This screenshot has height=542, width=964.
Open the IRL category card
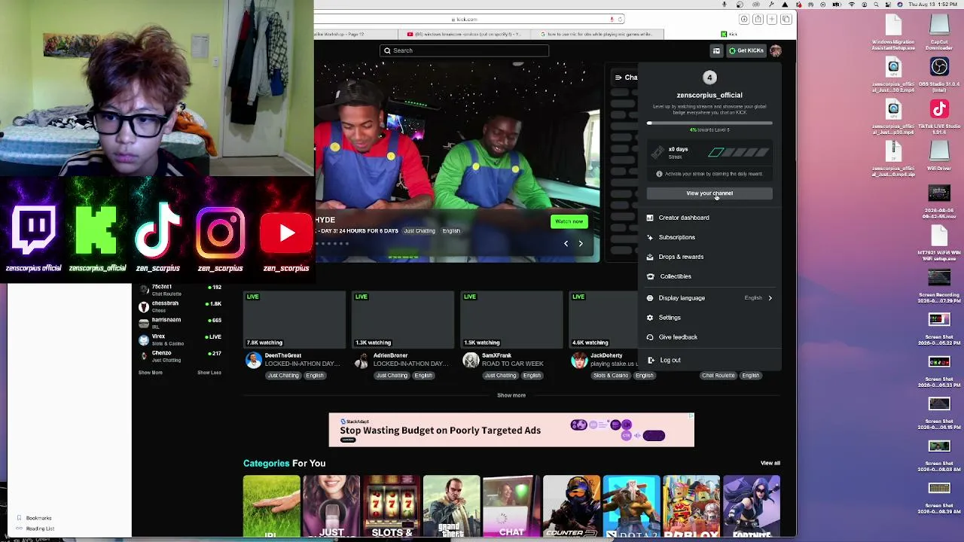pos(271,507)
